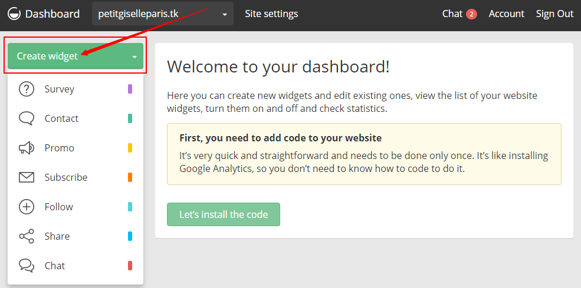Open Chat in the top navigation

tap(452, 14)
